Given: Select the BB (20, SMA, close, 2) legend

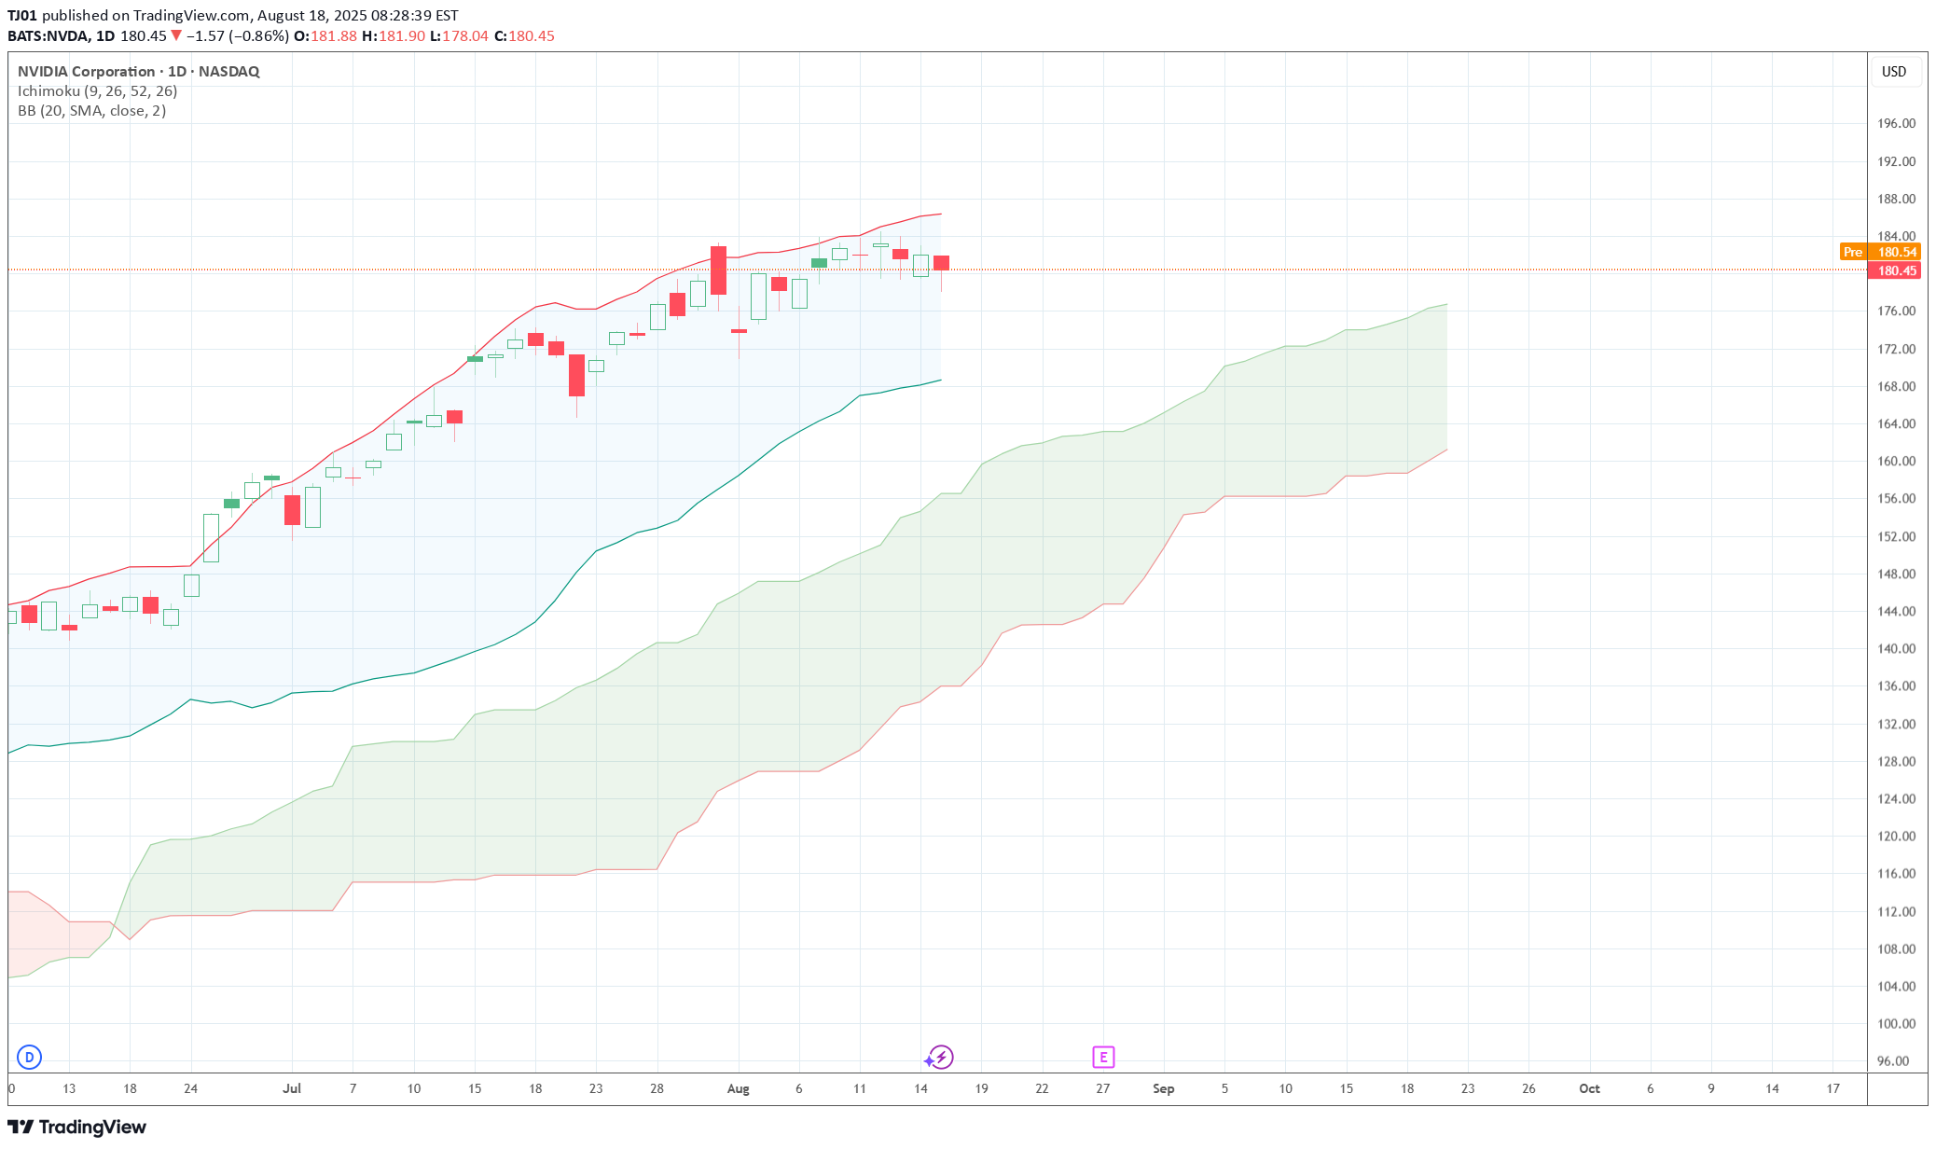Looking at the screenshot, I should 91,111.
